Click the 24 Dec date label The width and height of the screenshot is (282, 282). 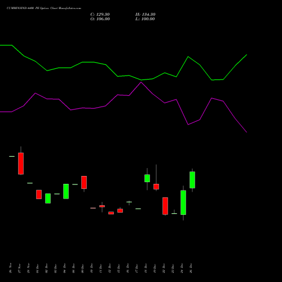click(x=182, y=268)
